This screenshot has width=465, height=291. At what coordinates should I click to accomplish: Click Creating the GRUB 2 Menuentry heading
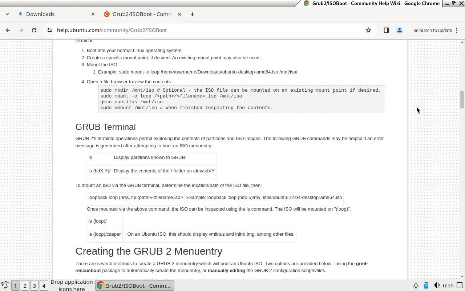[x=149, y=251]
